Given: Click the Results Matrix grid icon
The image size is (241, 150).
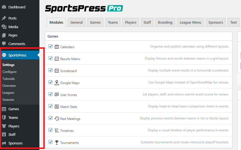Looking at the screenshot, I should (57, 59).
